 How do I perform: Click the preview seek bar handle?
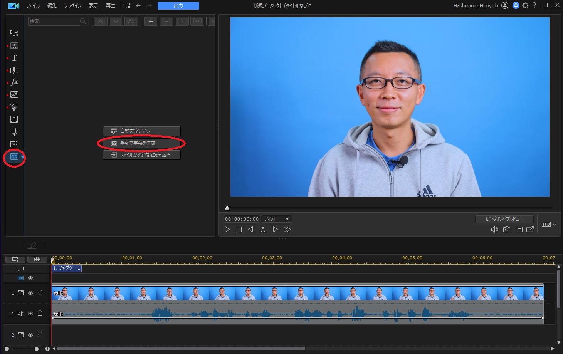227,208
